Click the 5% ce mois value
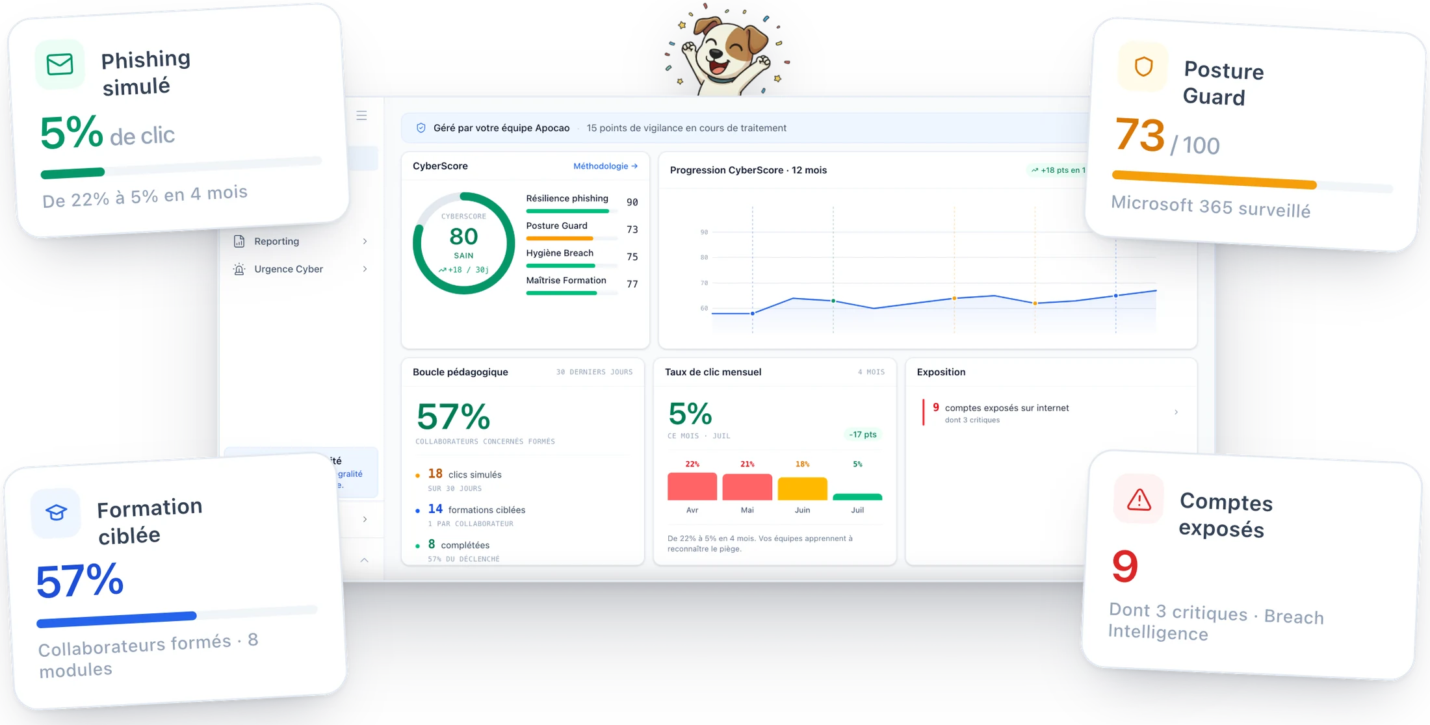This screenshot has width=1430, height=725. click(690, 414)
